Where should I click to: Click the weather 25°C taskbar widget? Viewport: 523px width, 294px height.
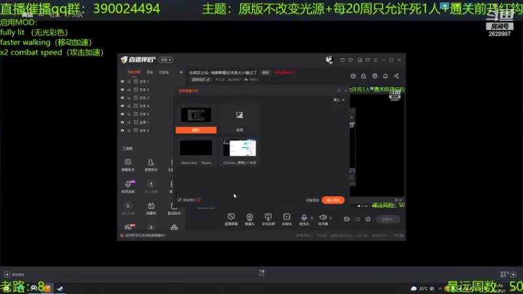423,288
